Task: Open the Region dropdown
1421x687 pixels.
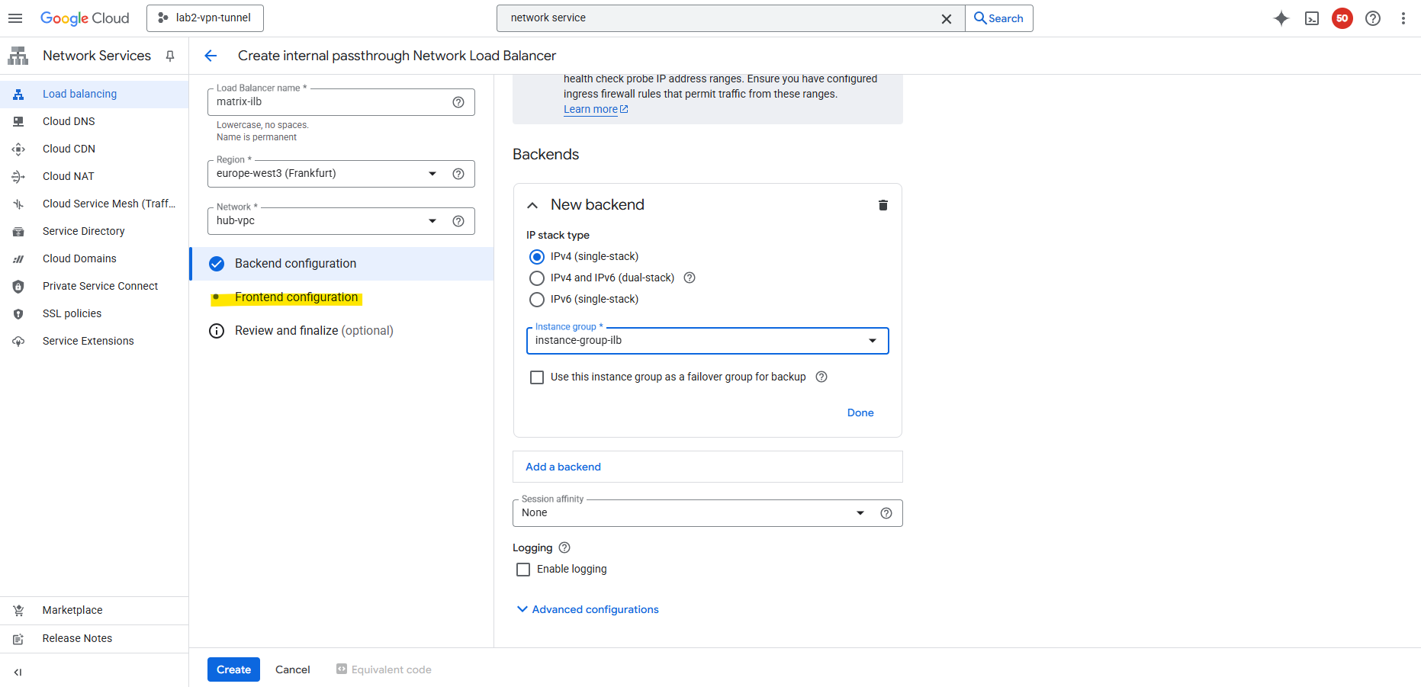Action: click(x=432, y=174)
